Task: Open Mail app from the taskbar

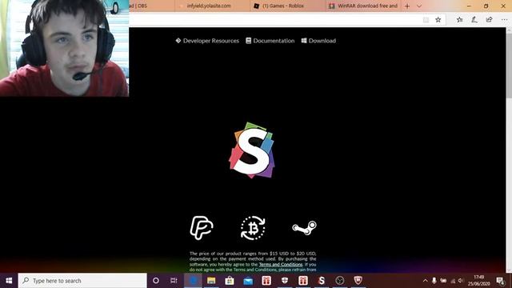Action: (x=248, y=281)
